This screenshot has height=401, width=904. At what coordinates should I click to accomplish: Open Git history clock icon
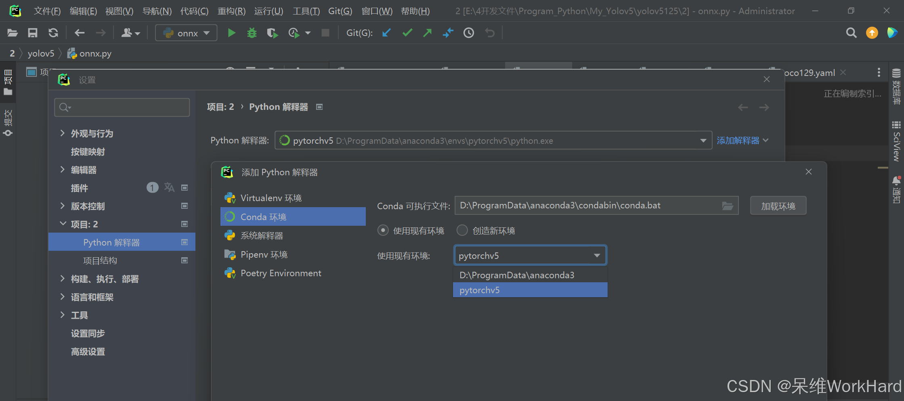pos(469,33)
